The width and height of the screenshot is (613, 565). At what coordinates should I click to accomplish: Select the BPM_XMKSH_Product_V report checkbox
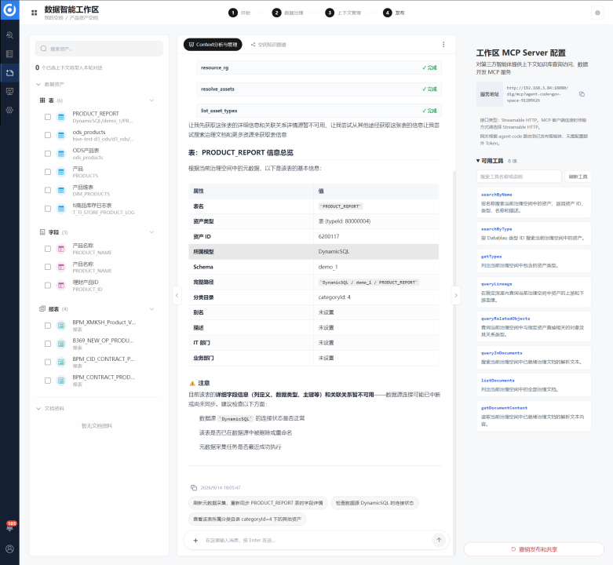[x=48, y=326]
